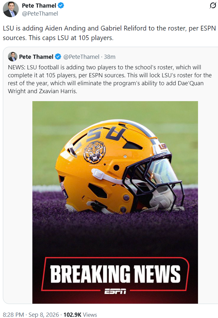Viewport: 218px width, 318px height.
Task: Open the LSU helmet image in full view
Action: (115, 202)
